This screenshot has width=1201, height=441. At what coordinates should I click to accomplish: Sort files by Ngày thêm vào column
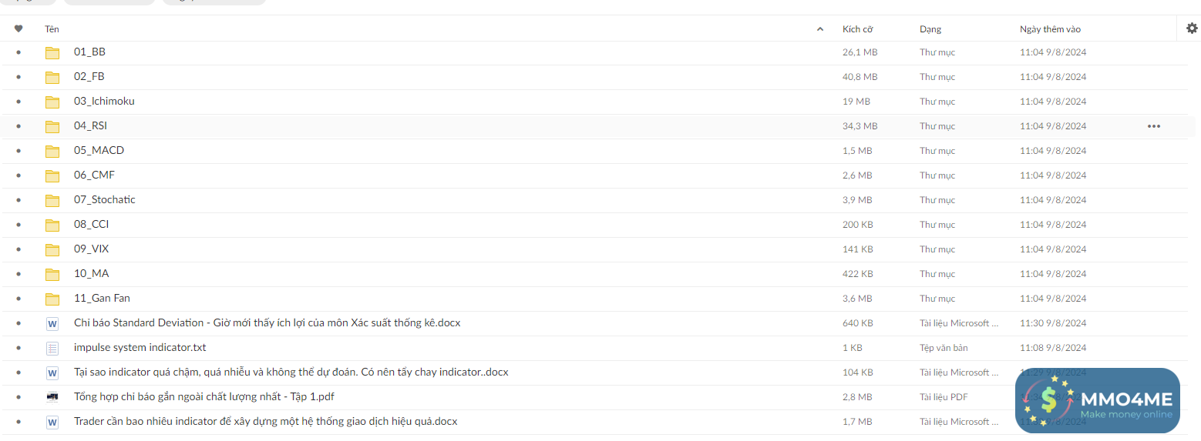pos(1050,29)
